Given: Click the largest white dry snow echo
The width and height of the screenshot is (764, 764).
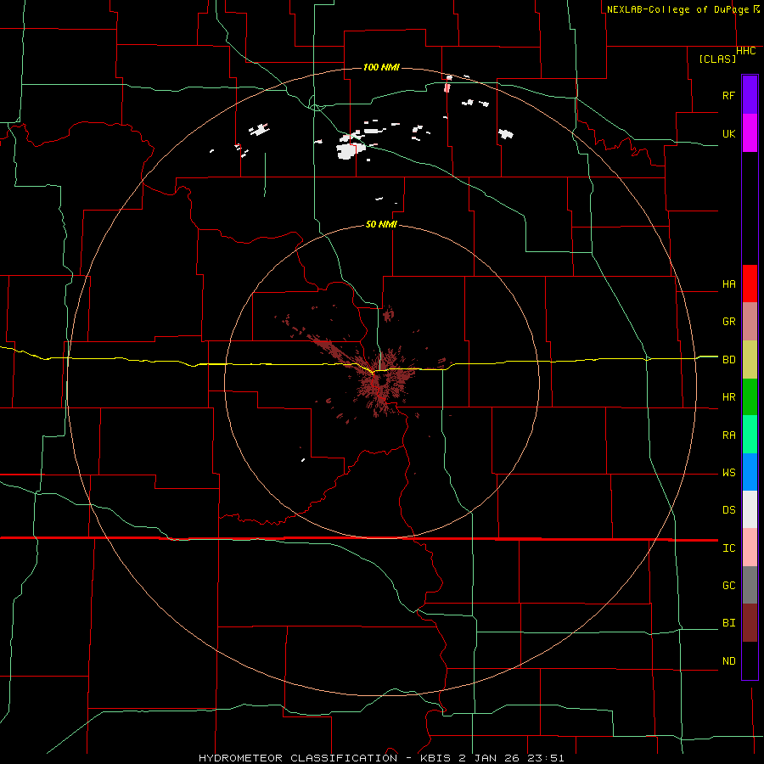Looking at the screenshot, I should pos(349,149).
